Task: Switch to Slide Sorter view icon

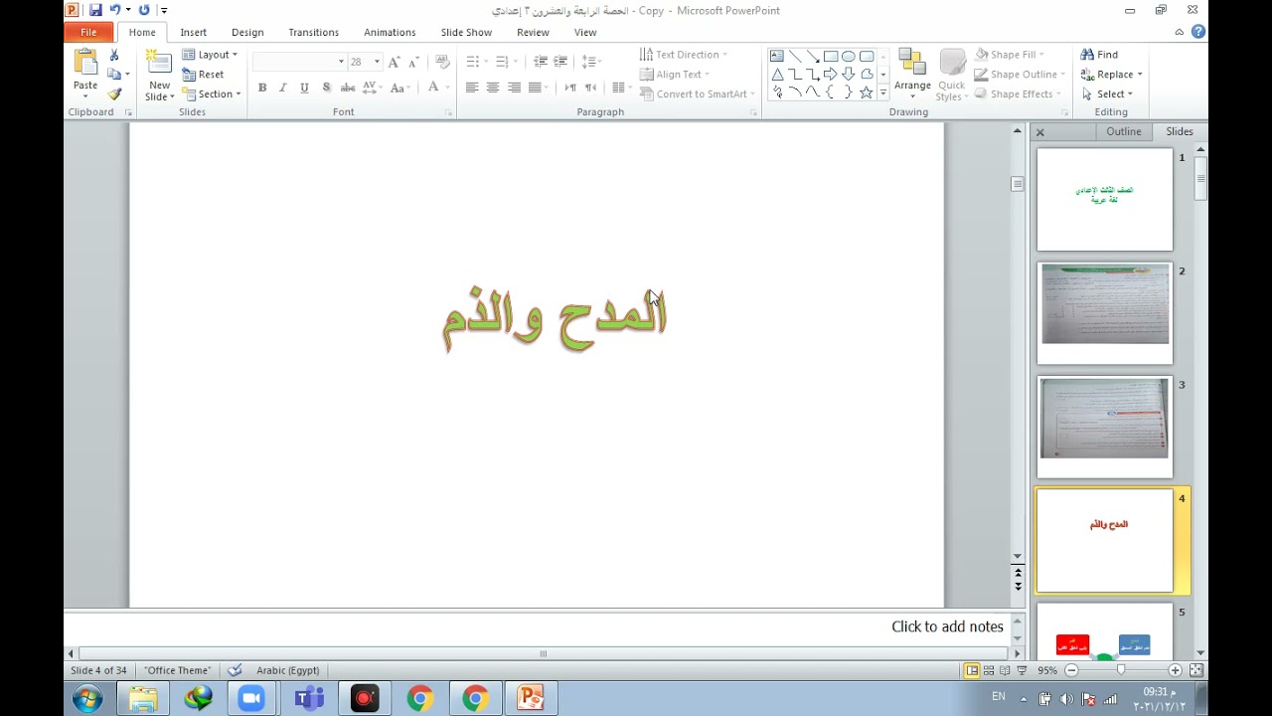Action: point(989,670)
